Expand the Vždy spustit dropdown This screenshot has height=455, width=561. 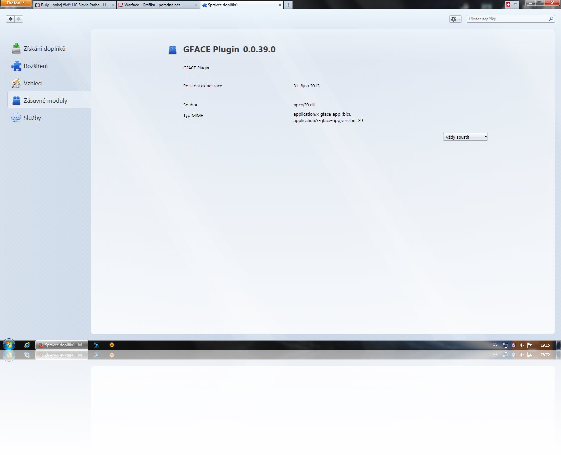[x=465, y=137]
